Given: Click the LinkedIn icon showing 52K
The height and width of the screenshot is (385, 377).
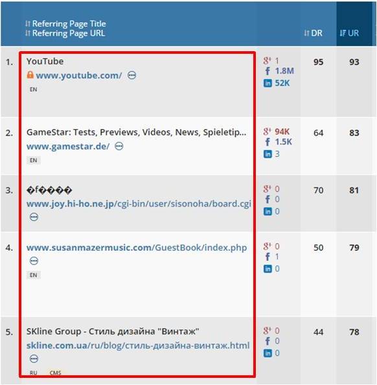Looking at the screenshot, I should pyautogui.click(x=268, y=83).
